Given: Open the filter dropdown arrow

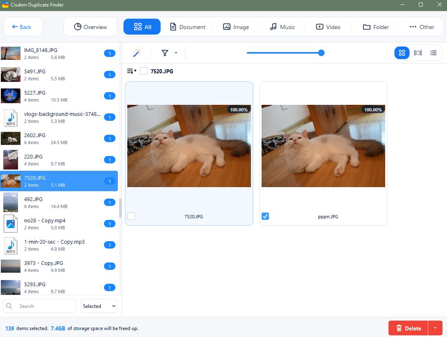Looking at the screenshot, I should 176,53.
